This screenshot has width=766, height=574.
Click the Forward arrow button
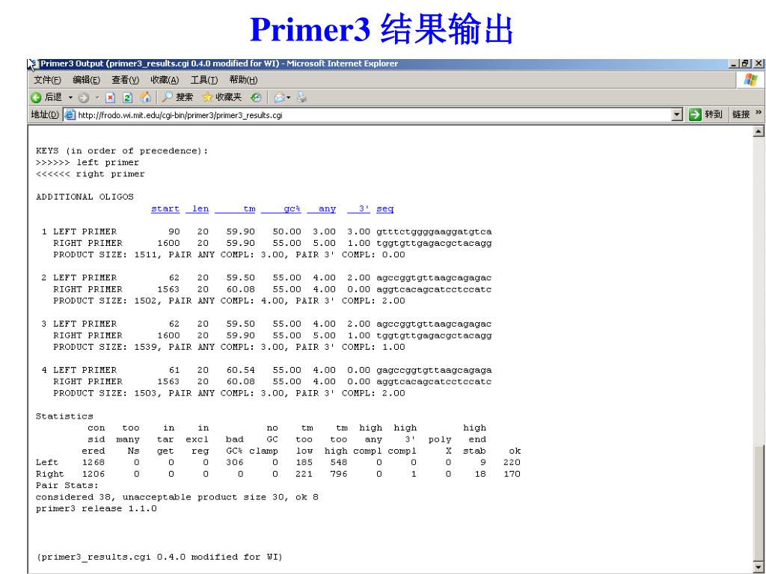(84, 98)
